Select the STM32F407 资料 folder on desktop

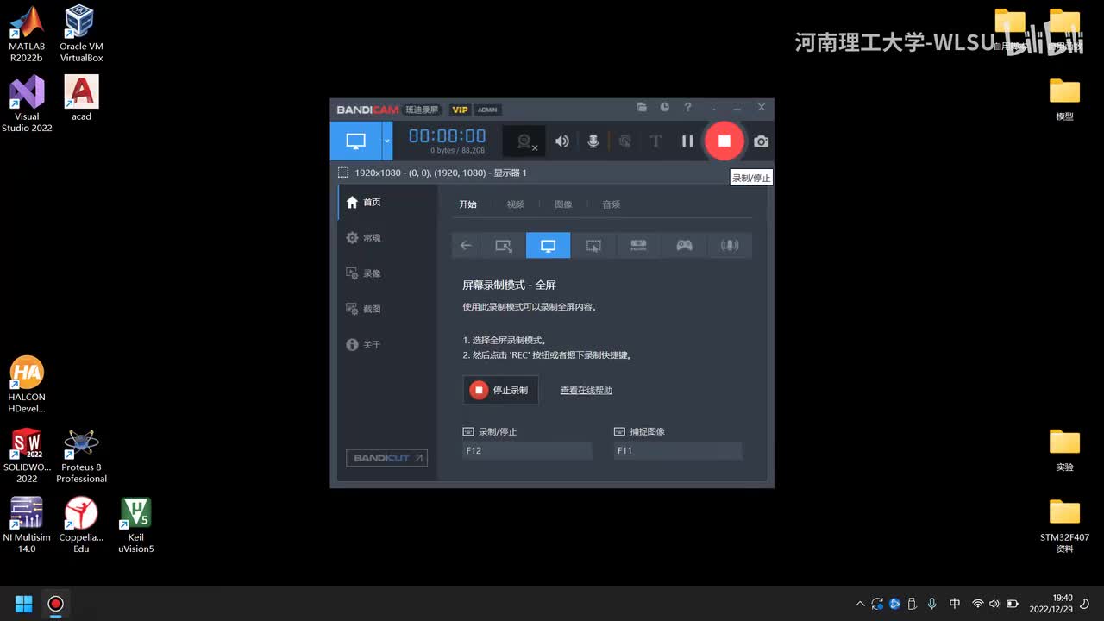pyautogui.click(x=1064, y=525)
